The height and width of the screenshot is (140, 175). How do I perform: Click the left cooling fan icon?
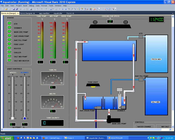pyautogui.click(x=95, y=22)
